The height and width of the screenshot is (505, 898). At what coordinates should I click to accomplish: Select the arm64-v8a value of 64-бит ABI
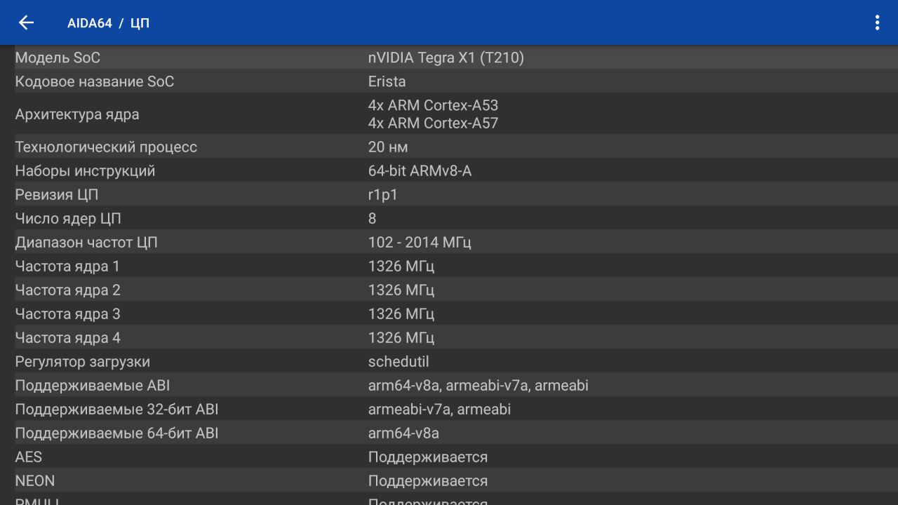pos(403,433)
